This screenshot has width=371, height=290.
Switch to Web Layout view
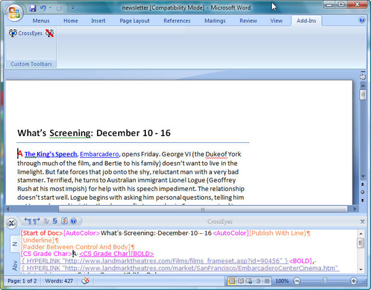click(249, 281)
